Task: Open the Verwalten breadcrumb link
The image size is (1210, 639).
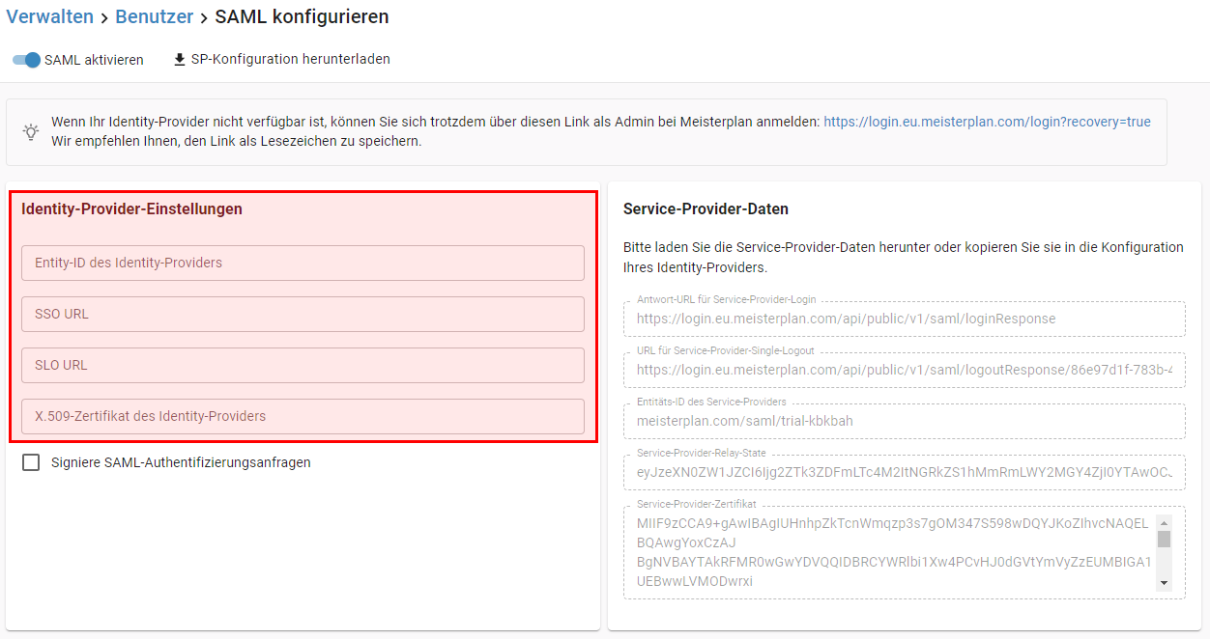Action: [50, 16]
